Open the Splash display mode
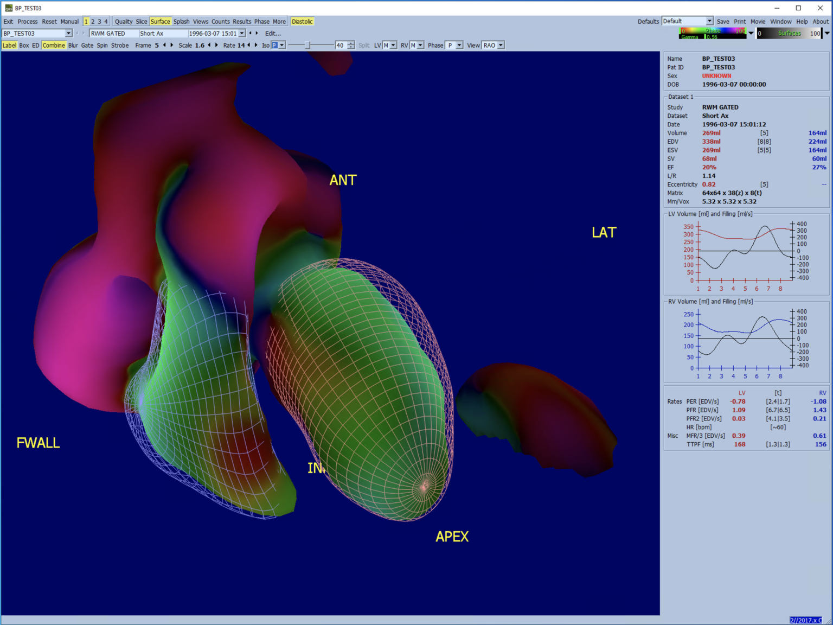Viewport: 833px width, 625px height. pyautogui.click(x=181, y=22)
